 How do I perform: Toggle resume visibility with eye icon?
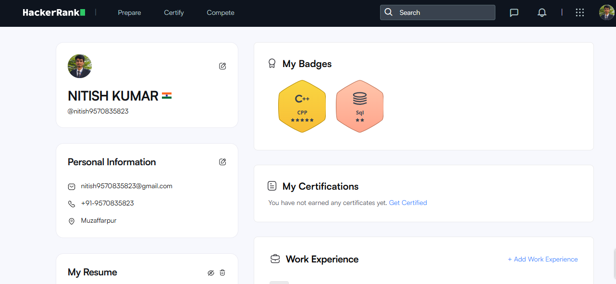pyautogui.click(x=210, y=273)
